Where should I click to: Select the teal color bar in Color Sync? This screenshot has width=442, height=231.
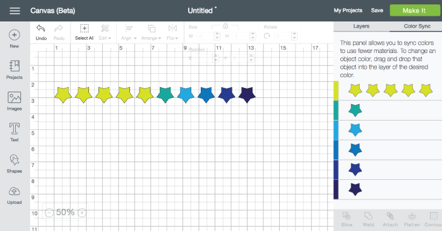point(336,110)
